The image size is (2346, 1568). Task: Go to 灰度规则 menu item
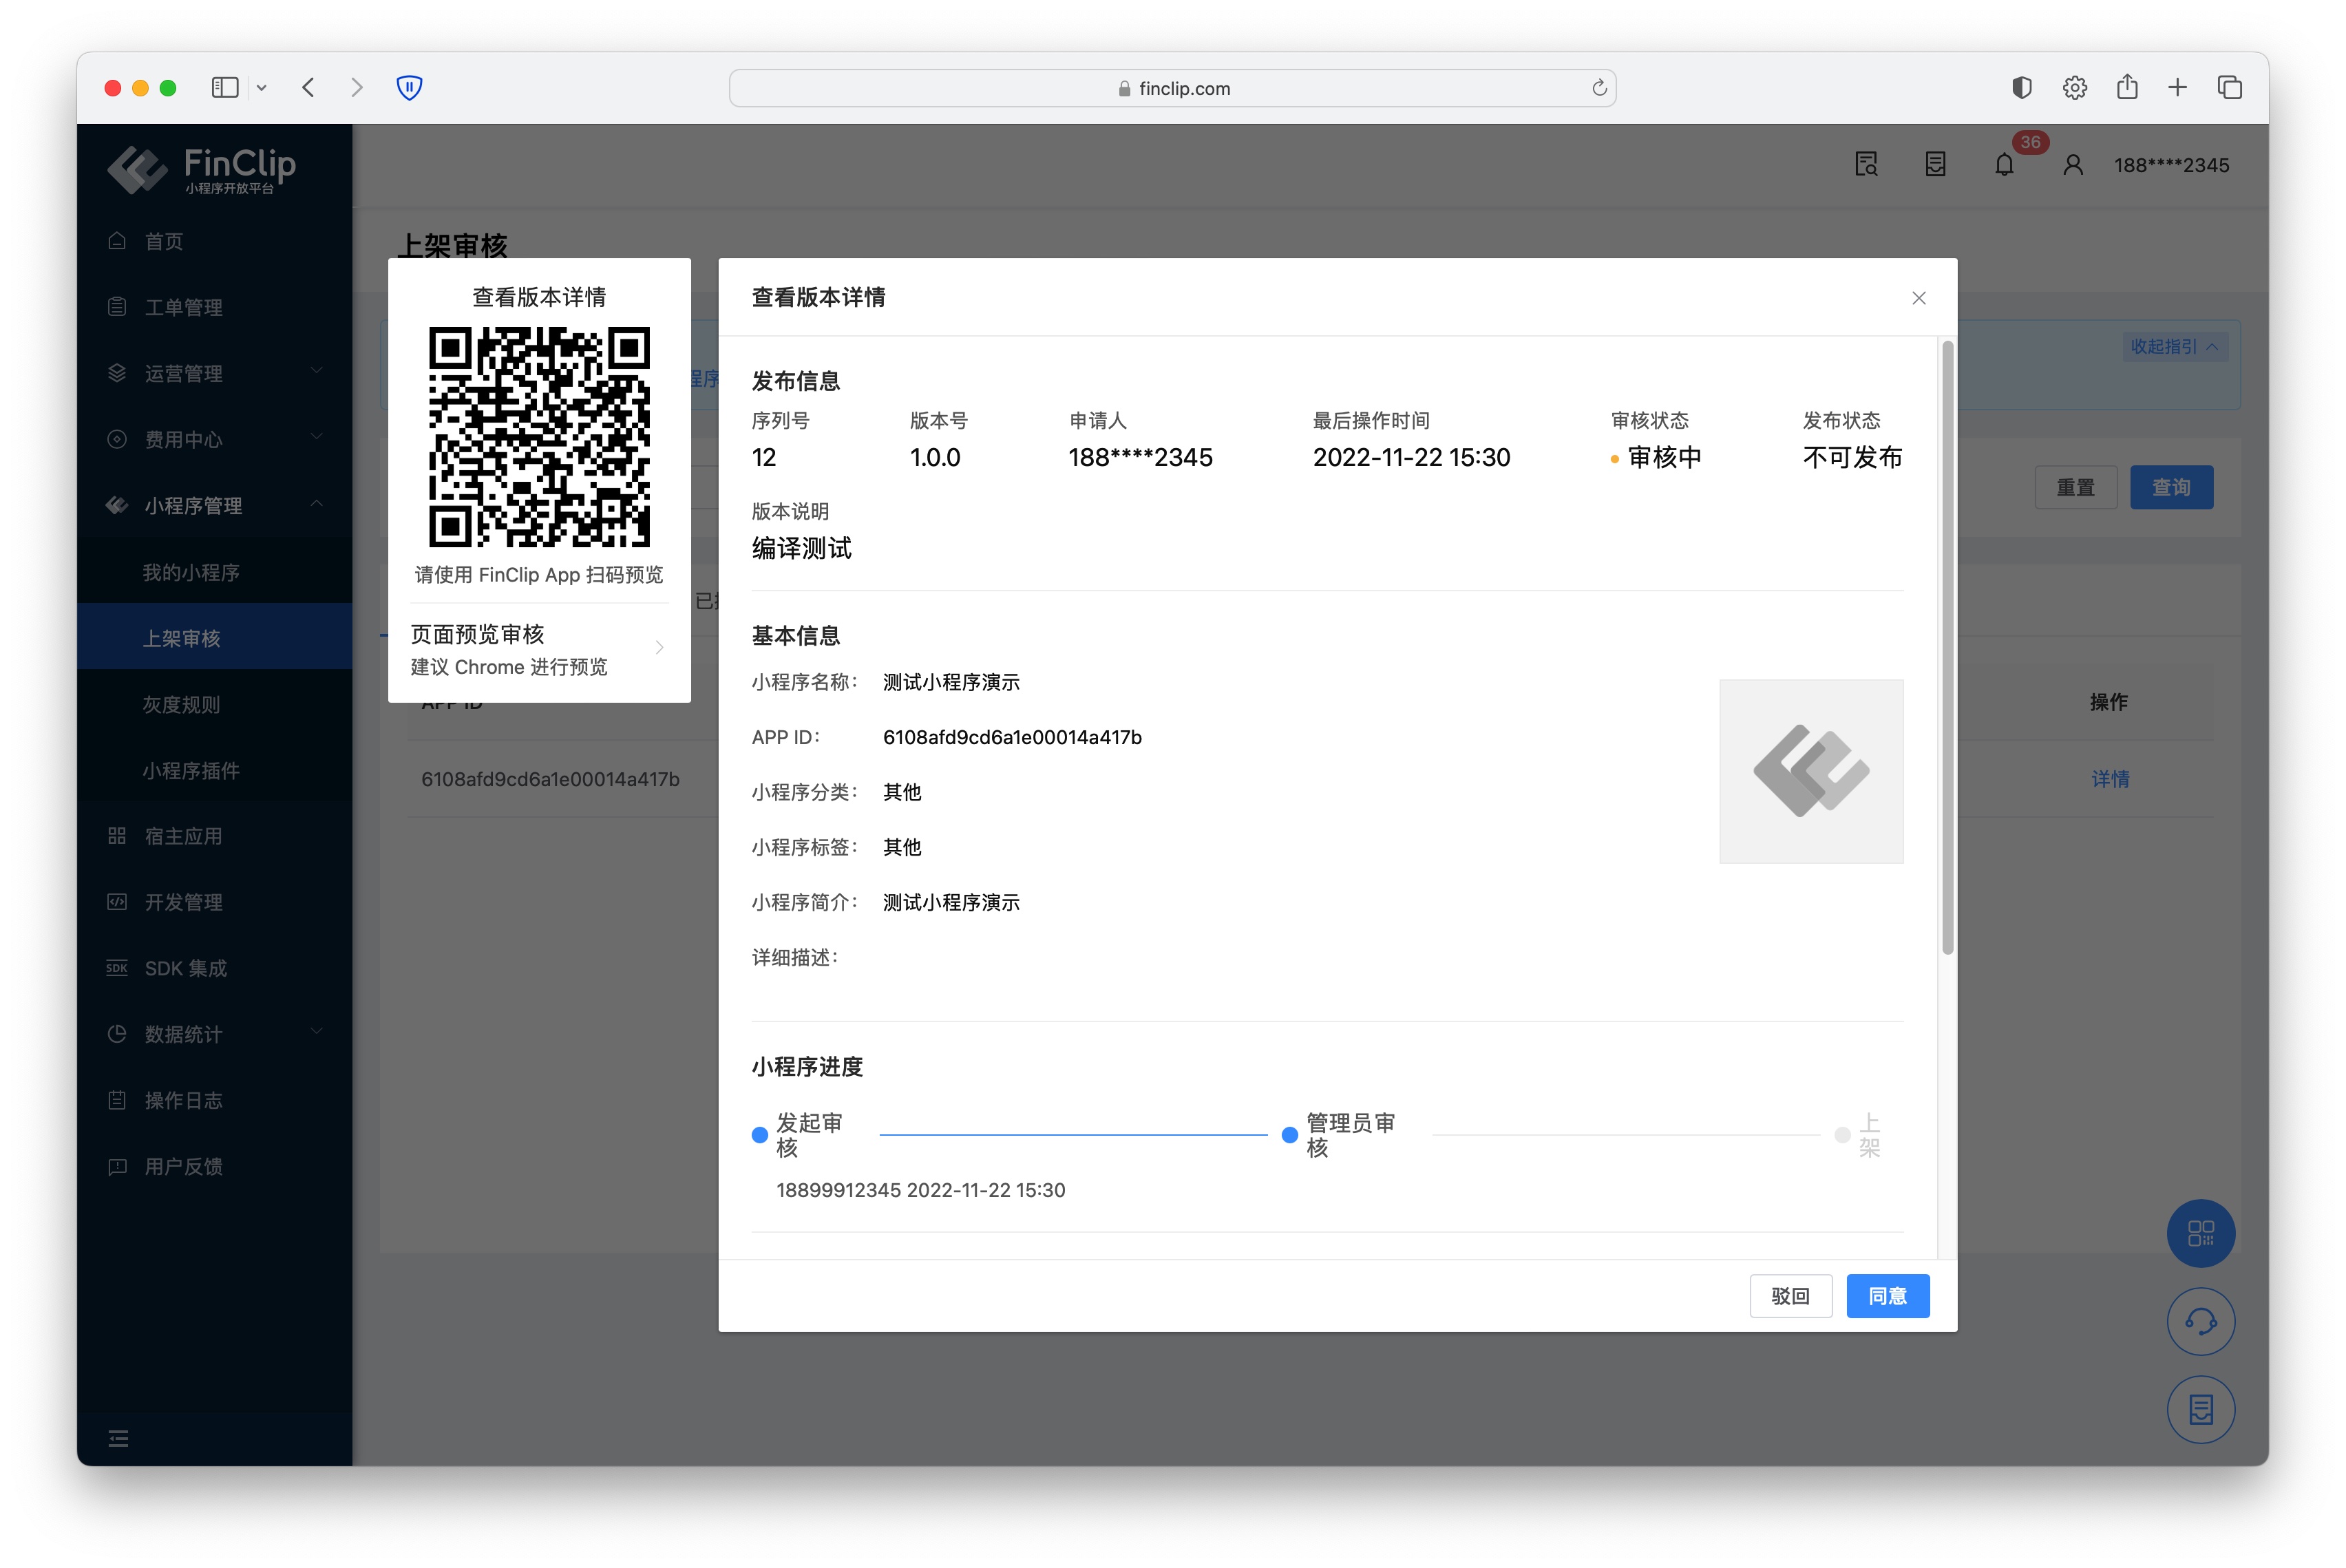pos(181,704)
